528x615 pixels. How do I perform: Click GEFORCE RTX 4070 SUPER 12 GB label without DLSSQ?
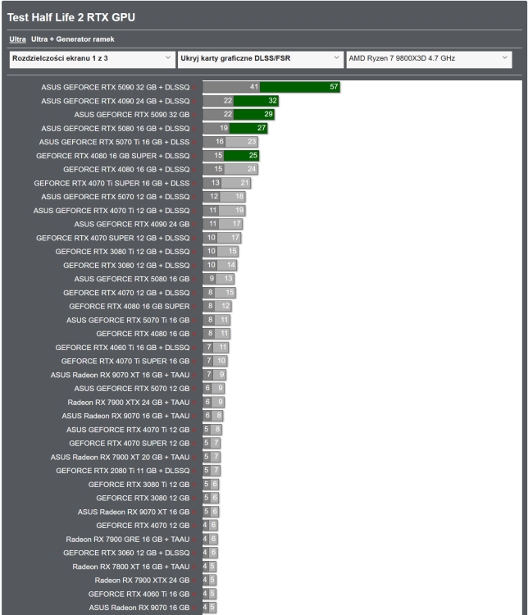pyautogui.click(x=130, y=444)
